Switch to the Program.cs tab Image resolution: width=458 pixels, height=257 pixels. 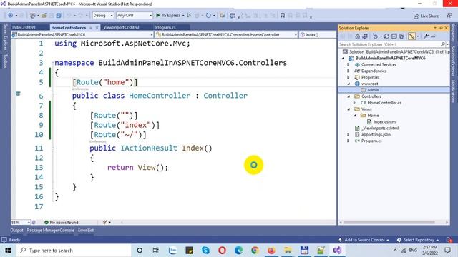click(165, 27)
